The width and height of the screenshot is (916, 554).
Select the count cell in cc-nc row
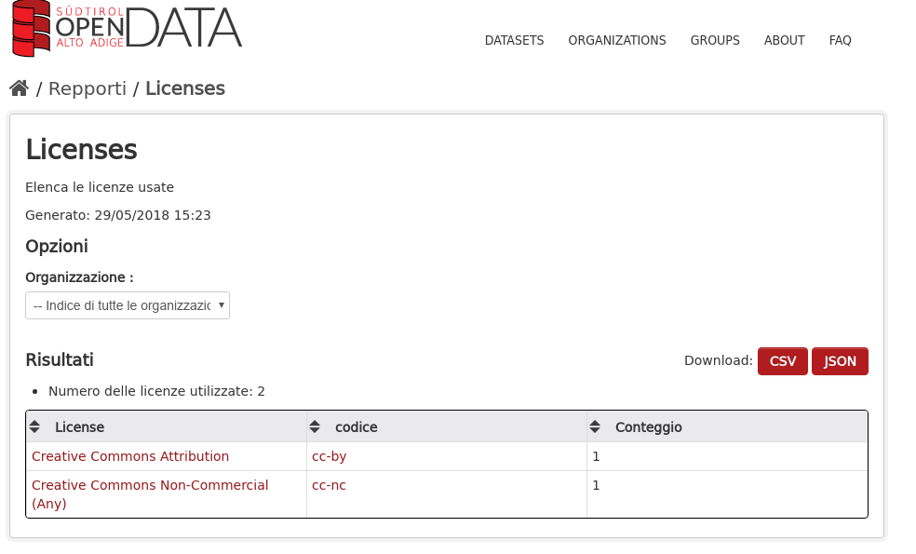(727, 494)
